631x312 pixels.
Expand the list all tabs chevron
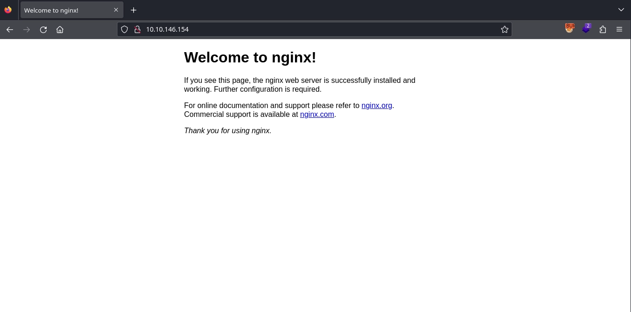[x=621, y=10]
